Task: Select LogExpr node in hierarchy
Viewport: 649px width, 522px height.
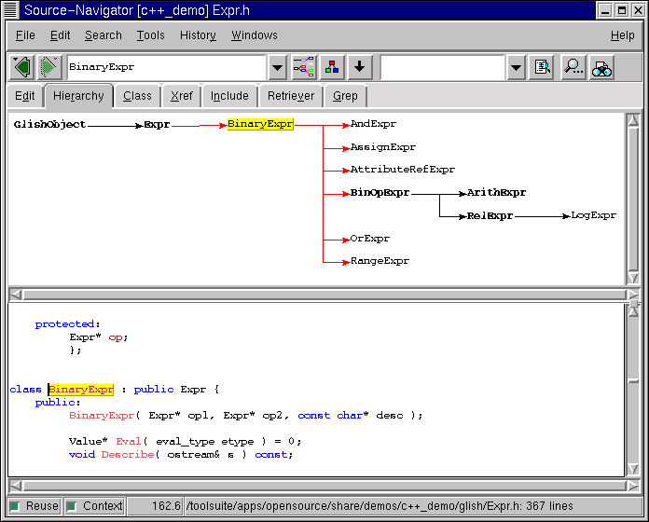Action: click(594, 215)
